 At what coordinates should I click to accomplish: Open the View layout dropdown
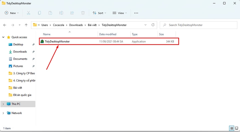(x=119, y=13)
